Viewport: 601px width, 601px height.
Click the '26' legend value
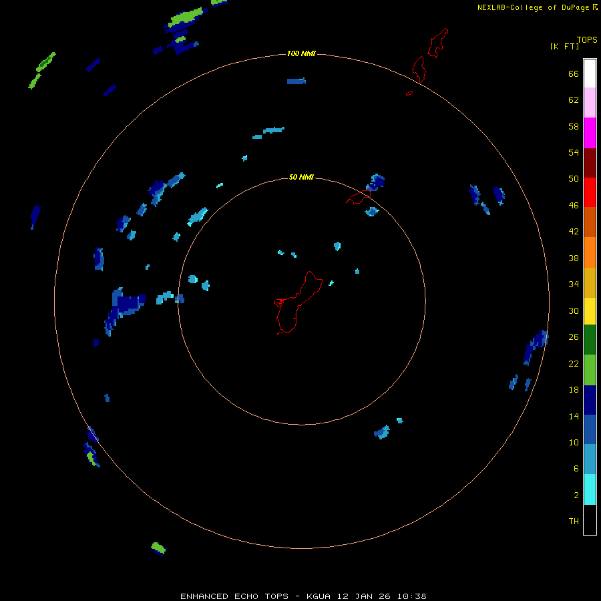(x=574, y=337)
